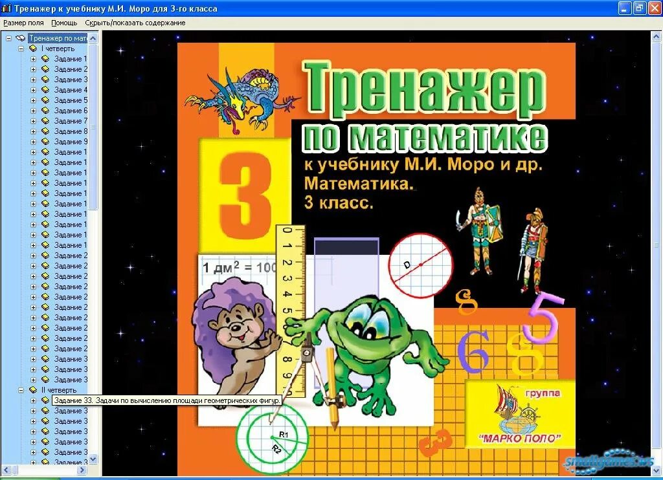Image resolution: width=663 pixels, height=480 pixels.
Task: Select the Задание 8 row
Action: [71, 131]
